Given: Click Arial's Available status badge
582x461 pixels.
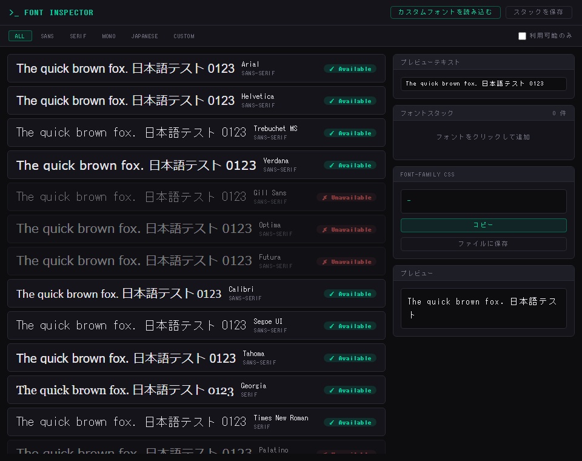Looking at the screenshot, I should pos(350,69).
